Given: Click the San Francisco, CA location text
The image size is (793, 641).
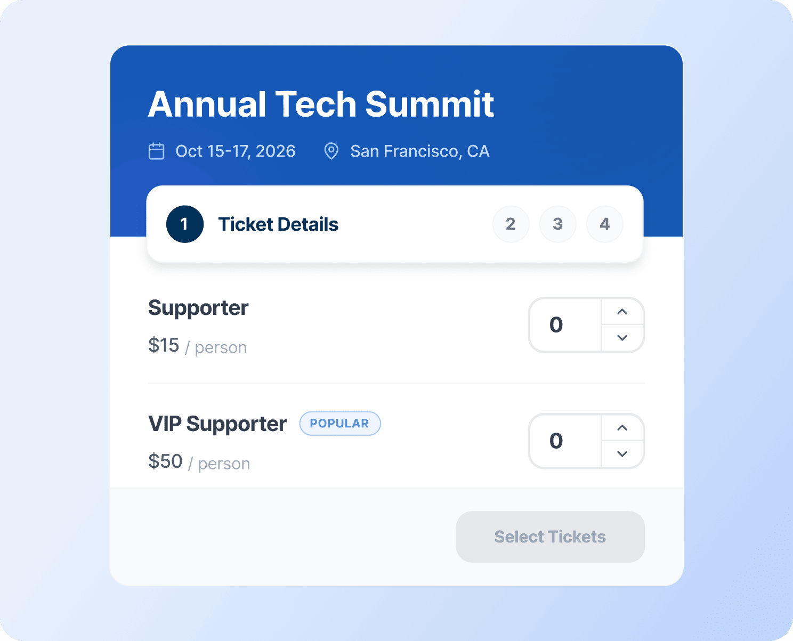Looking at the screenshot, I should click(x=419, y=151).
